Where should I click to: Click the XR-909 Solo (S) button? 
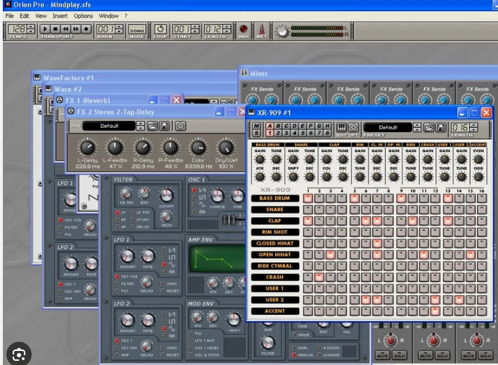tap(256, 133)
